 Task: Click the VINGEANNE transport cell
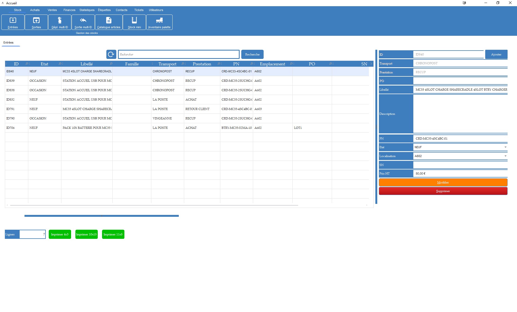pos(167,118)
